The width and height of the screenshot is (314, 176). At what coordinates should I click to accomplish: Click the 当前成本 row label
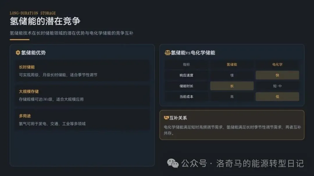click(x=186, y=97)
